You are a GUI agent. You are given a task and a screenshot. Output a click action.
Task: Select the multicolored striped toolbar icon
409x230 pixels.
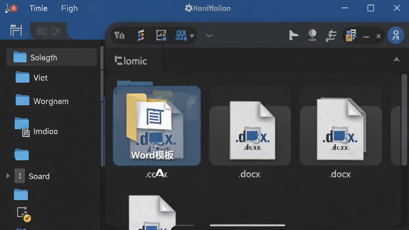[x=141, y=35]
